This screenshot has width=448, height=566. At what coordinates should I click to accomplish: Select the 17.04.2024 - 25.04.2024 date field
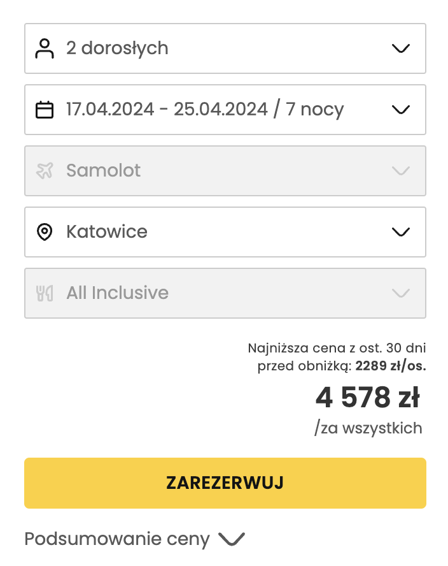pyautogui.click(x=224, y=109)
